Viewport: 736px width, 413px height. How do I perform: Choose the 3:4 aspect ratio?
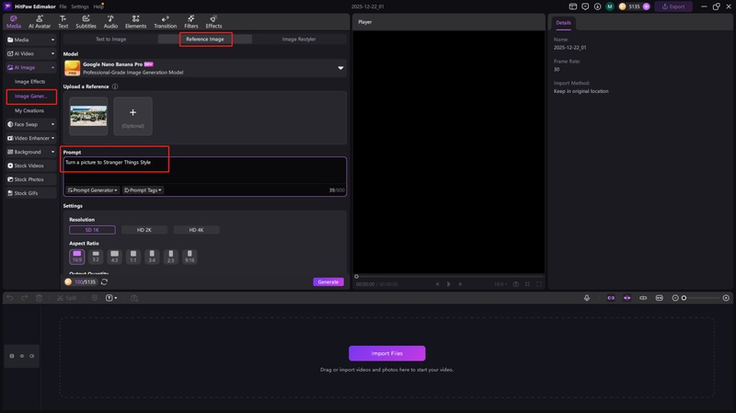tap(152, 257)
